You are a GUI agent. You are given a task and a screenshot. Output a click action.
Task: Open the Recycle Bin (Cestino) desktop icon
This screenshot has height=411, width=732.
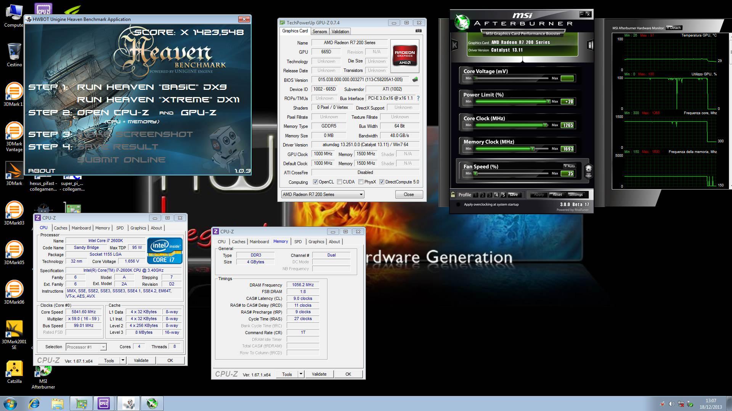[x=14, y=55]
